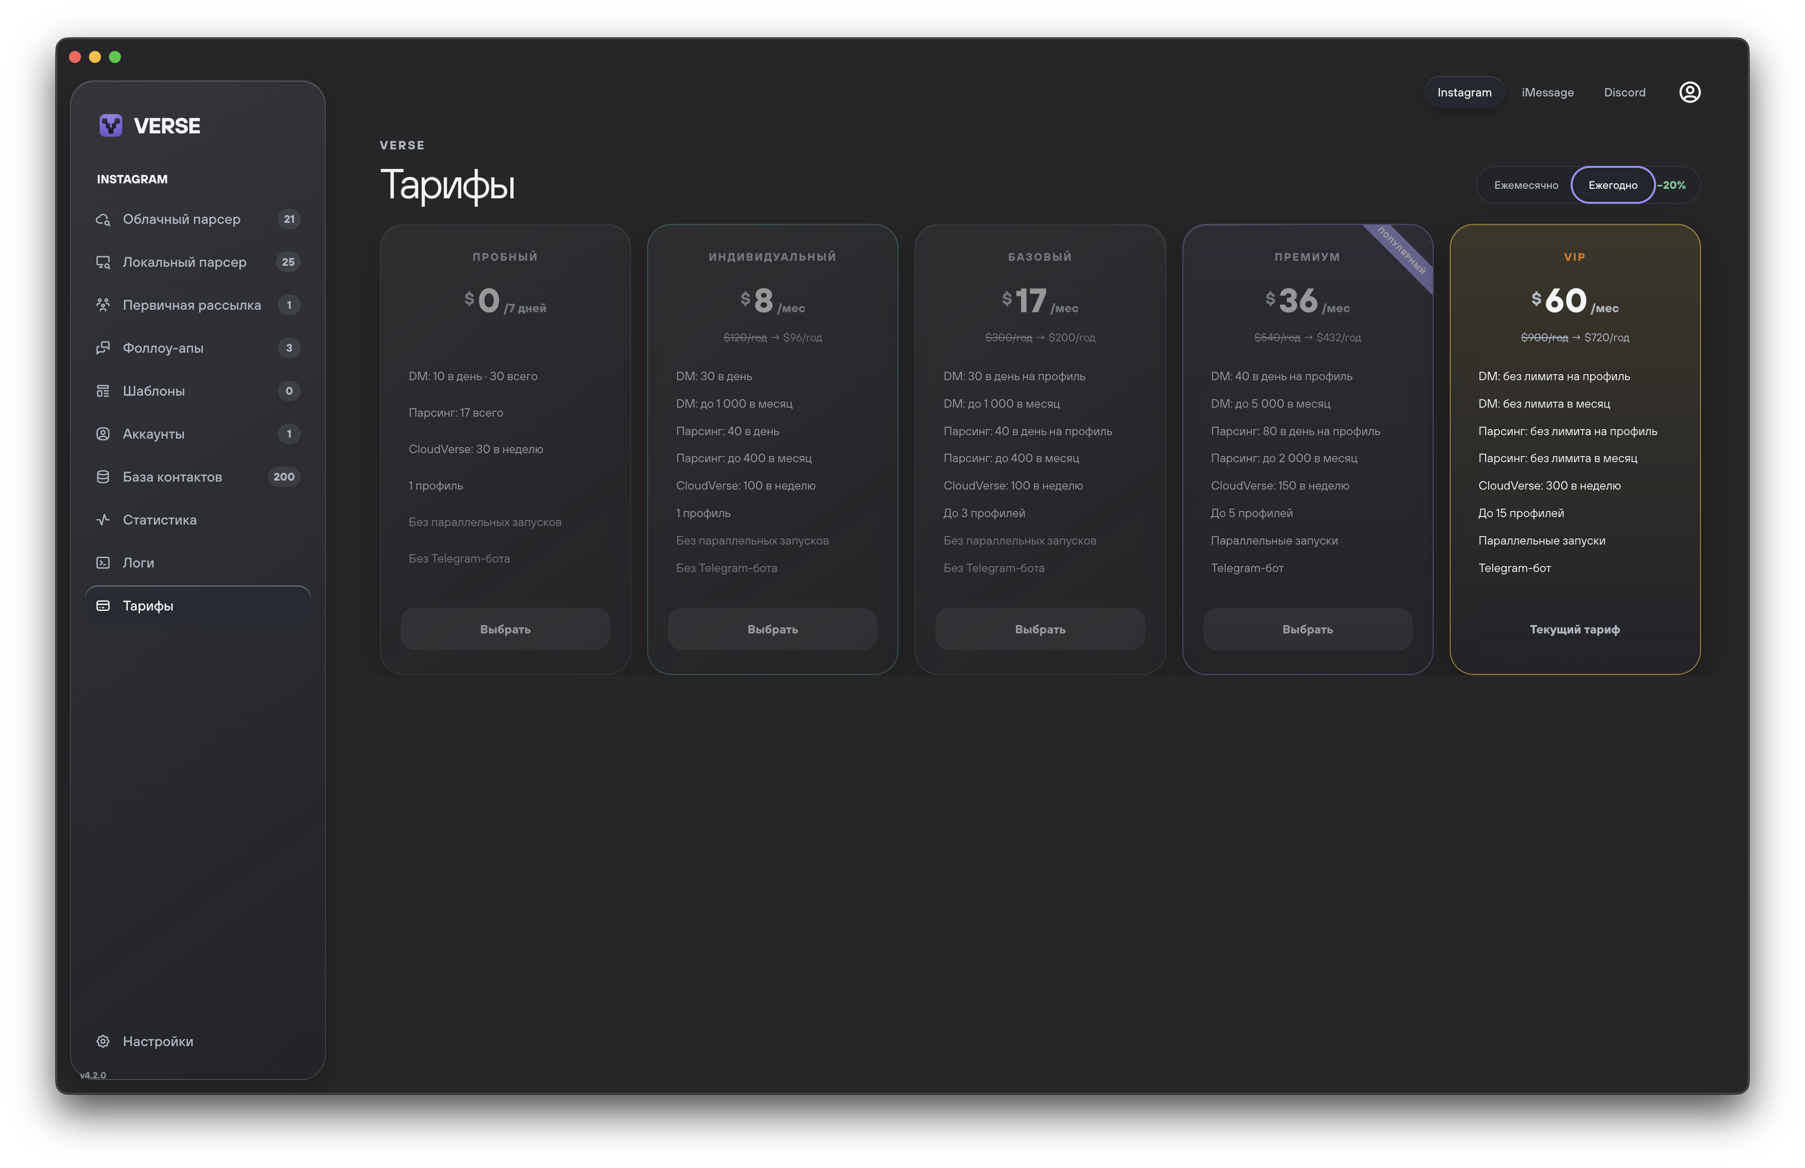Click the $720/год VIP yearly price
1805x1168 pixels.
pyautogui.click(x=1606, y=337)
